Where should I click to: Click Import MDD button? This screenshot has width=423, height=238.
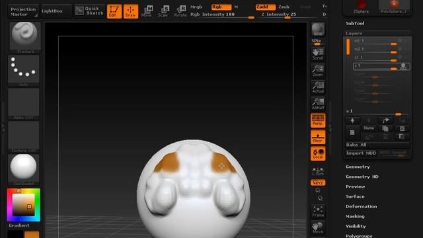pos(361,153)
